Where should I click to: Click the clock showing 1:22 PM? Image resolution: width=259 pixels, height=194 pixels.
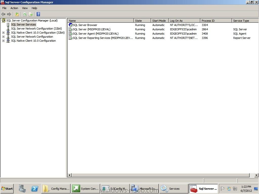(x=246, y=187)
